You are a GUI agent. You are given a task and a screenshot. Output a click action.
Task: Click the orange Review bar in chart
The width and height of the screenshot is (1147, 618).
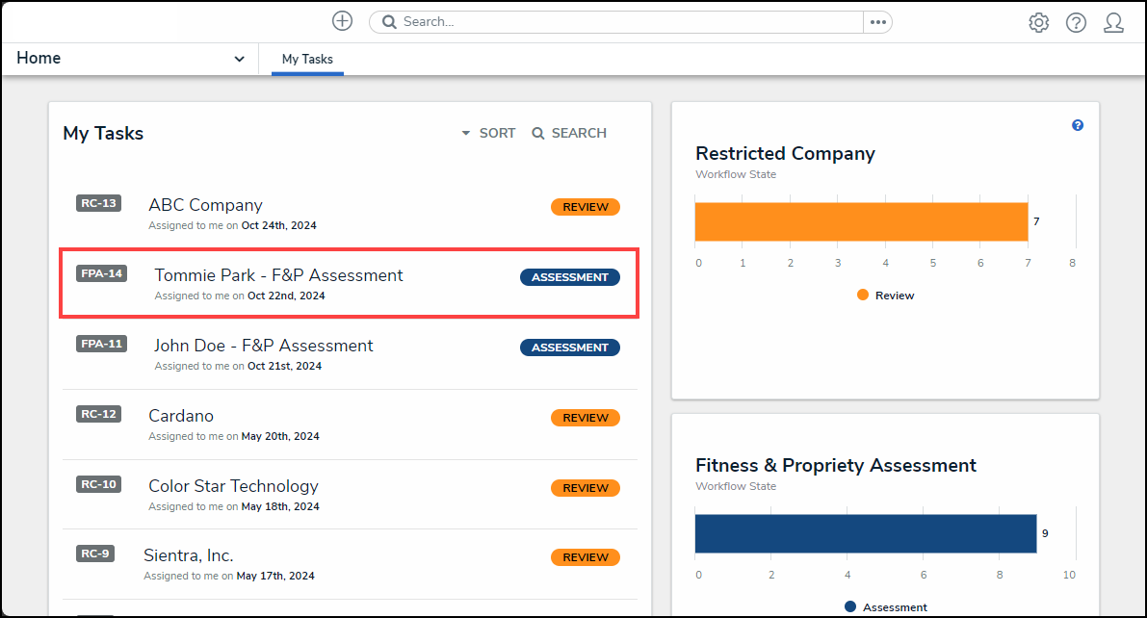point(861,221)
